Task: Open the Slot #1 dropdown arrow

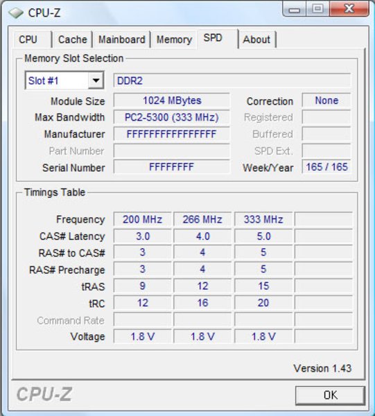Action: [x=96, y=80]
